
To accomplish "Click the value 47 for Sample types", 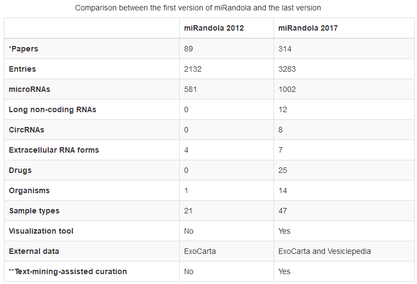I will pyautogui.click(x=283, y=211).
